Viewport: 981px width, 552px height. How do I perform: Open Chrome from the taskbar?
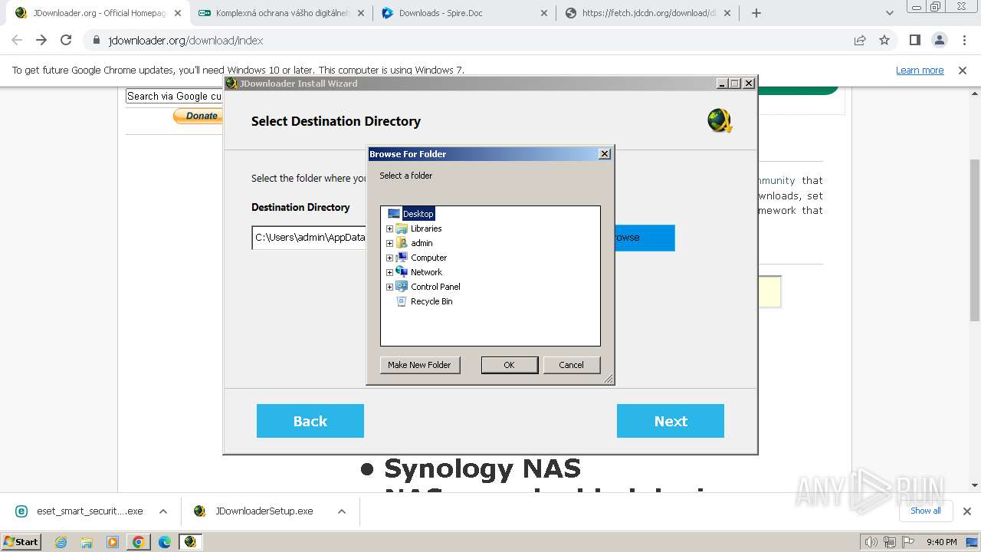coord(138,542)
